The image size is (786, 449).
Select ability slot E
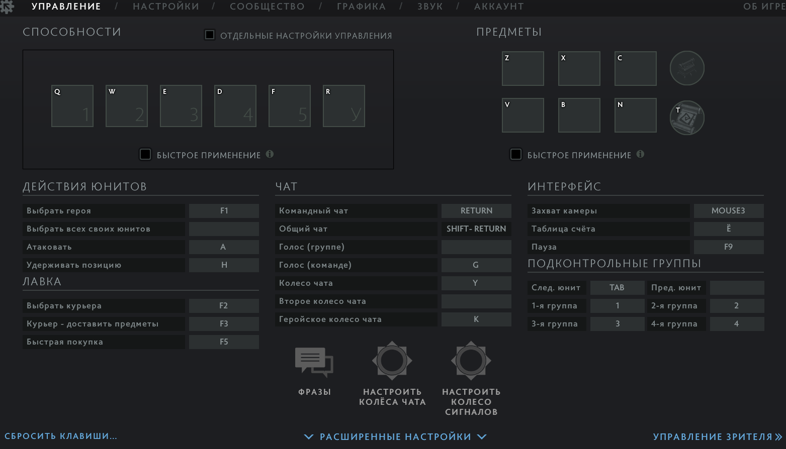click(181, 106)
